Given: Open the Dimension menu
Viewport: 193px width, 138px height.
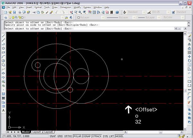Looking at the screenshot, I should 66,7.
